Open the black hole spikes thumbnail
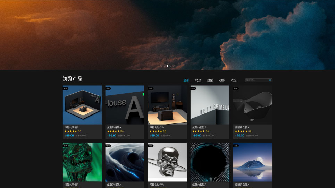The height and width of the screenshot is (188, 335). click(x=210, y=162)
